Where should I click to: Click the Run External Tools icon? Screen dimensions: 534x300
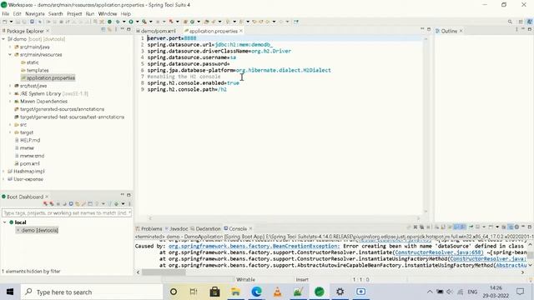coord(144,22)
